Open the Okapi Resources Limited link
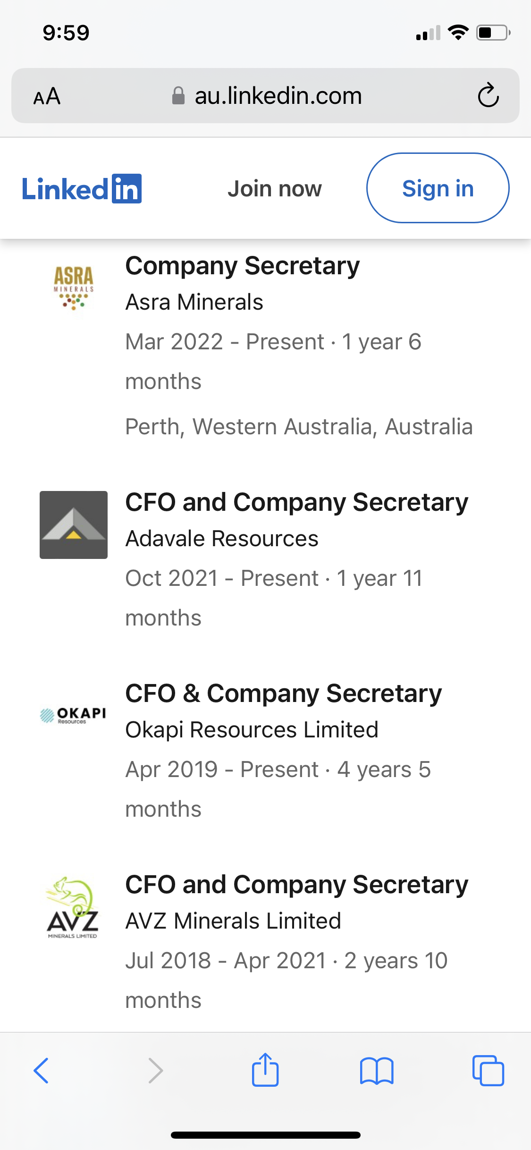Viewport: 531px width, 1150px height. [x=252, y=730]
